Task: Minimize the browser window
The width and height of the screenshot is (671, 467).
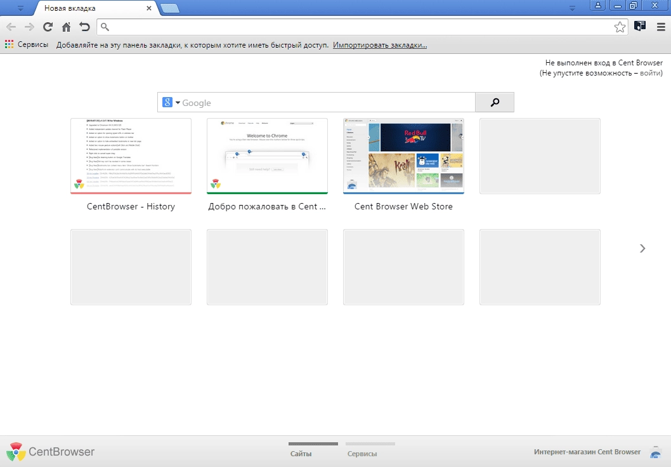Action: click(x=618, y=5)
